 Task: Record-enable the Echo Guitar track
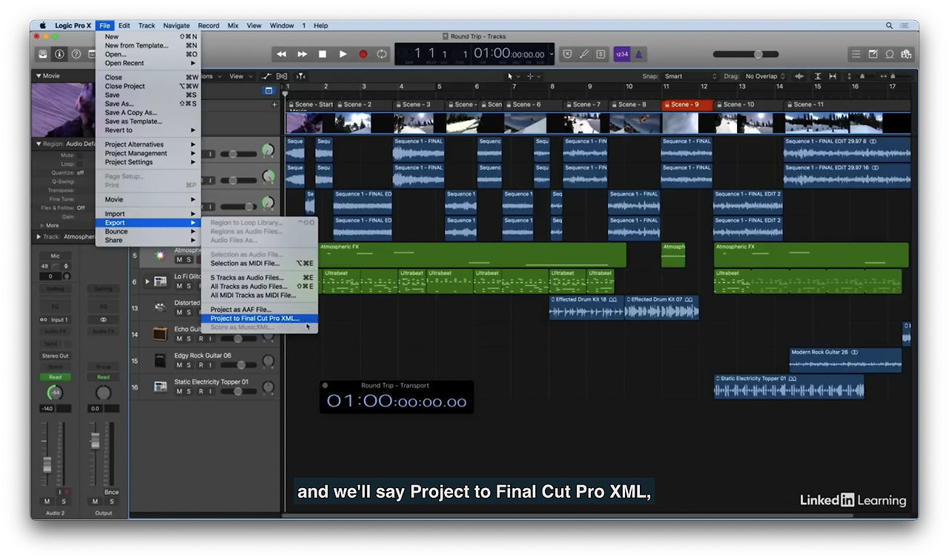coord(200,339)
